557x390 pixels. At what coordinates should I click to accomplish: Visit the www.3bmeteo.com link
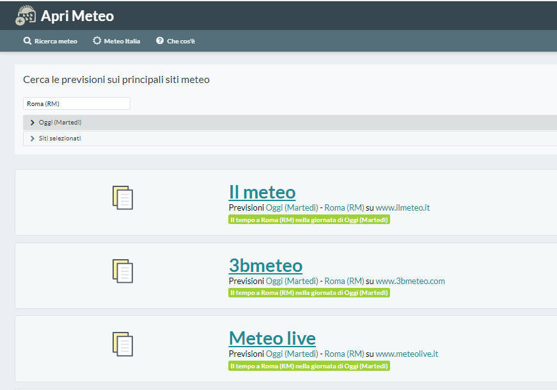pyautogui.click(x=411, y=281)
